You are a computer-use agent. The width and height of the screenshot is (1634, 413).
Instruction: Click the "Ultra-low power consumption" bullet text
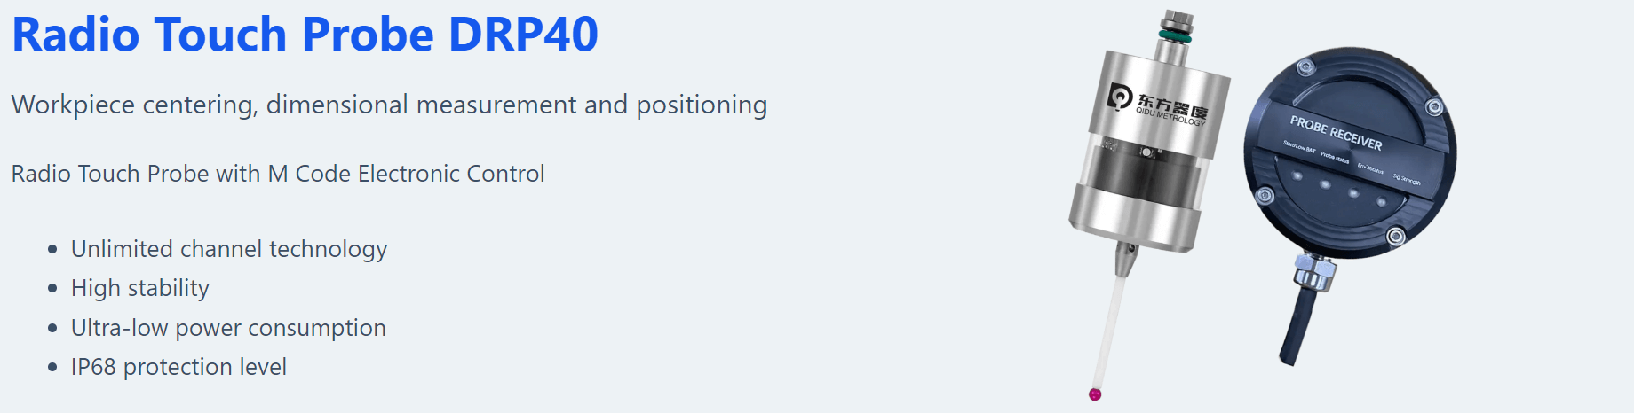(x=228, y=328)
